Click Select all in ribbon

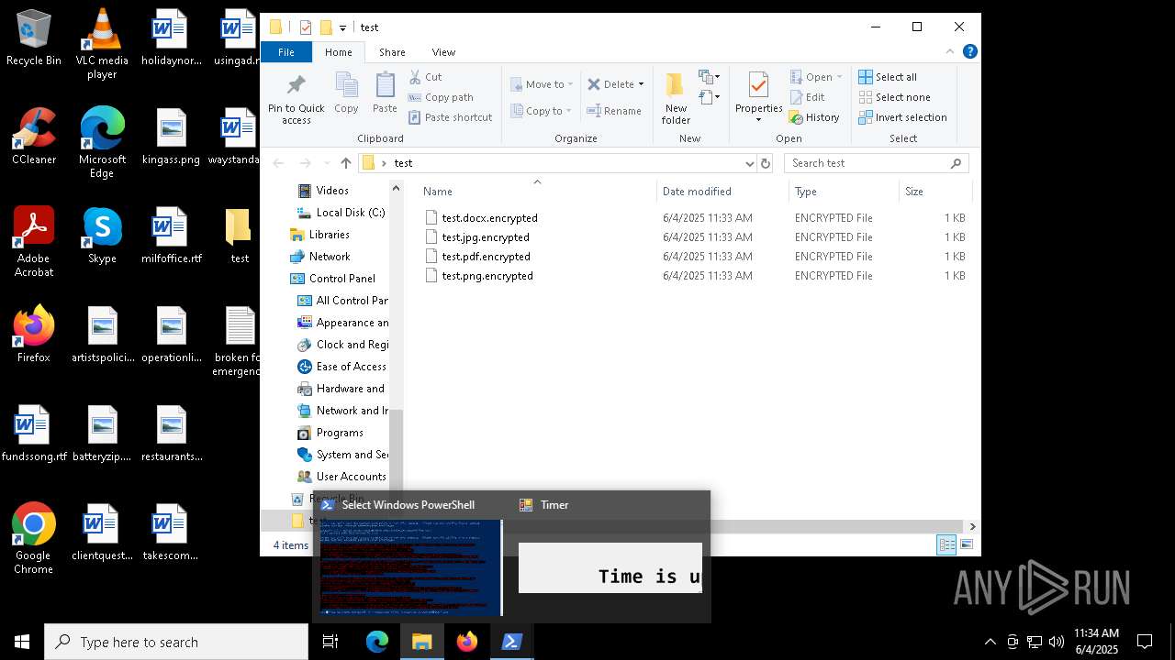[888, 77]
